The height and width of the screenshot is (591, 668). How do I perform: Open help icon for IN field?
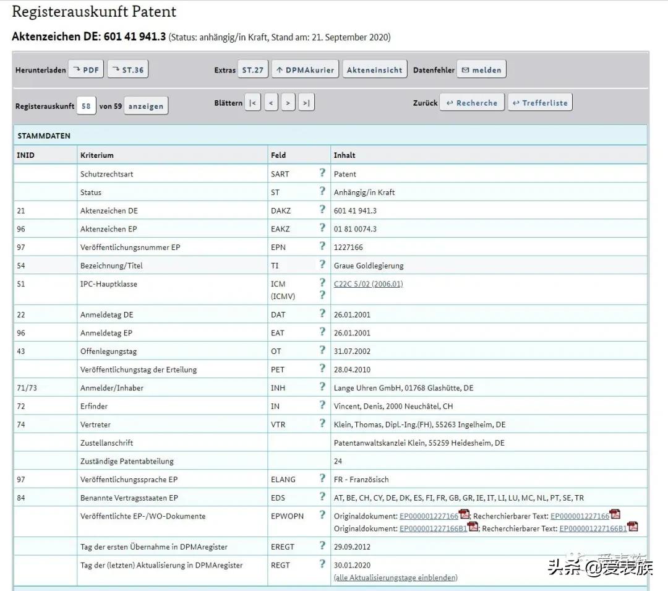(x=322, y=405)
